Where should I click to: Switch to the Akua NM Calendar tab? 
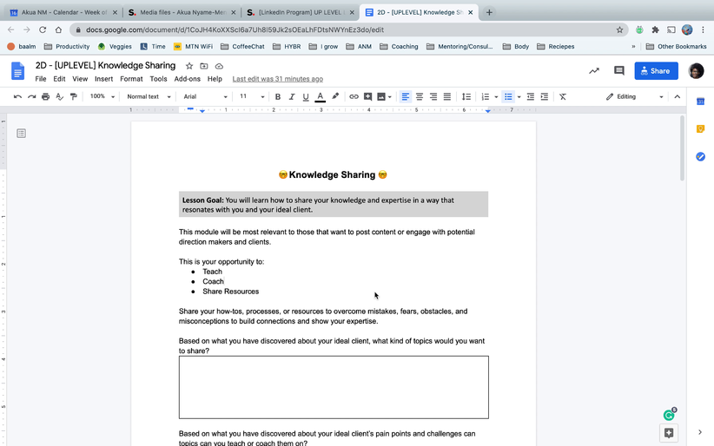(x=63, y=12)
